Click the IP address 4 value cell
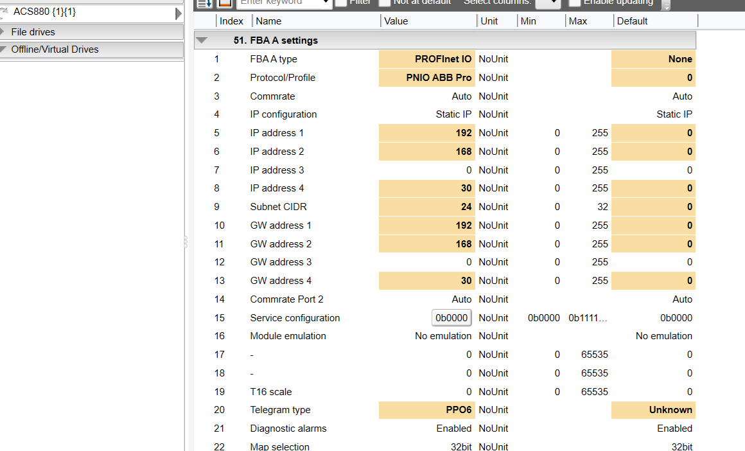The height and width of the screenshot is (451, 745). pyautogui.click(x=427, y=188)
